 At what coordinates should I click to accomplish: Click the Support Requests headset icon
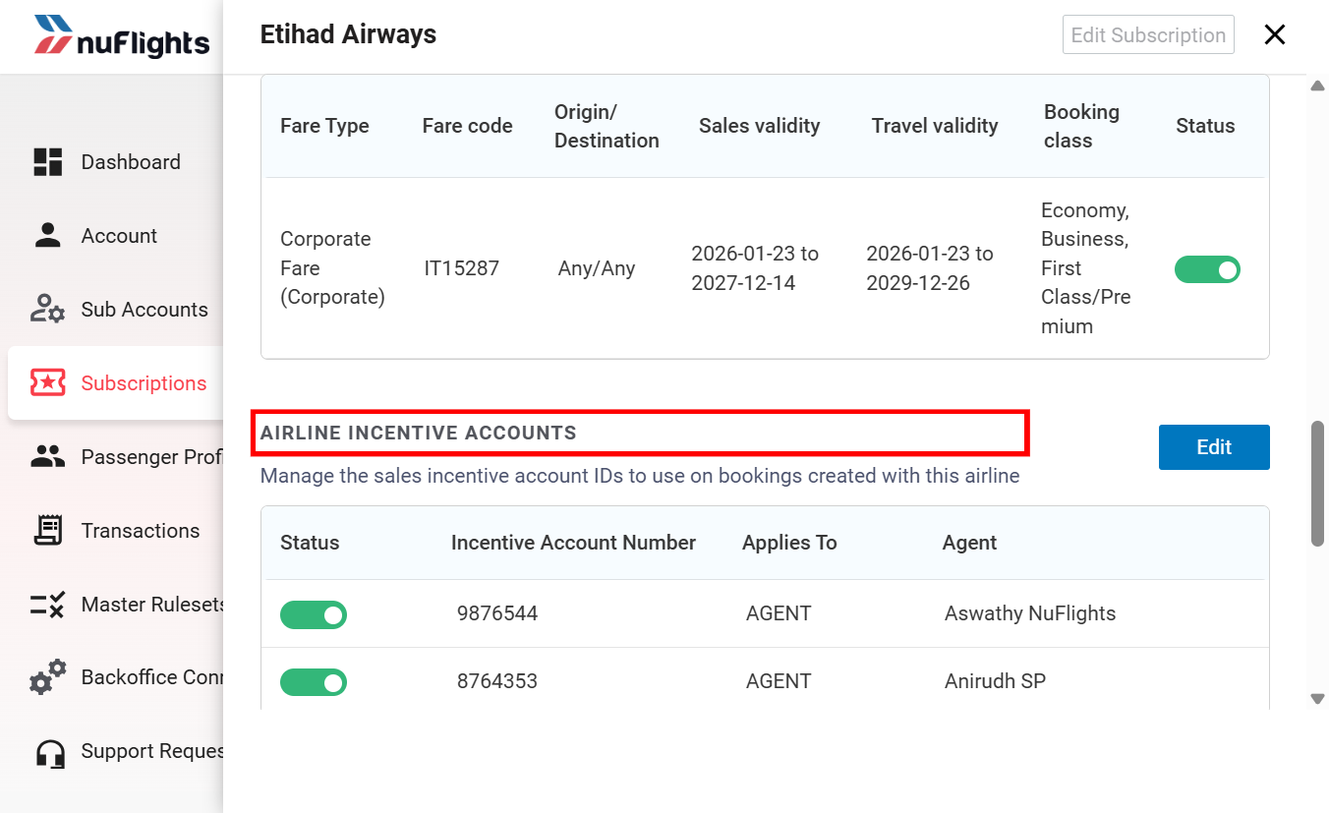coord(49,753)
